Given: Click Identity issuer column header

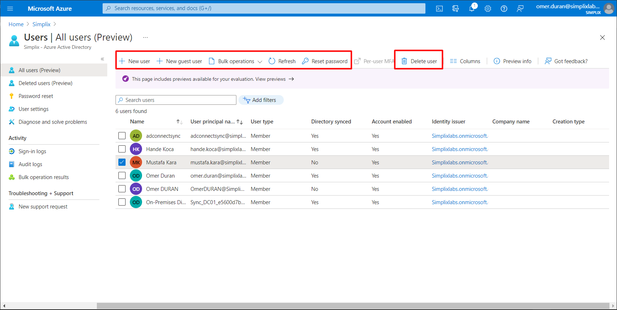Looking at the screenshot, I should [448, 122].
